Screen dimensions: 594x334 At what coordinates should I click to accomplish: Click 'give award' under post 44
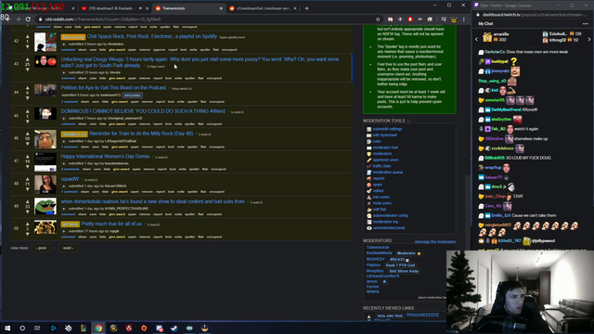point(120,102)
